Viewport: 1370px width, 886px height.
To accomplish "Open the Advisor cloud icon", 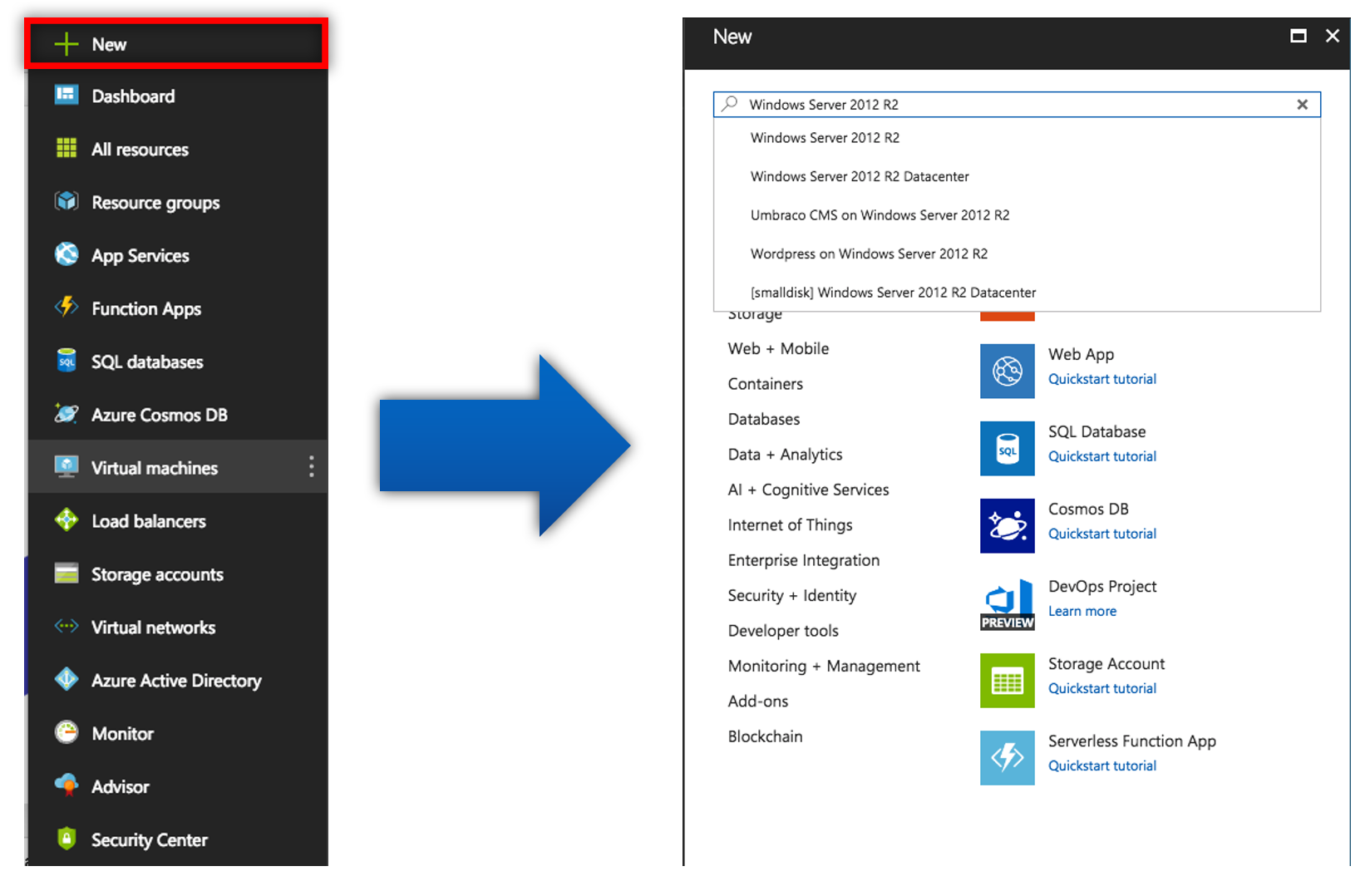I will [x=67, y=785].
